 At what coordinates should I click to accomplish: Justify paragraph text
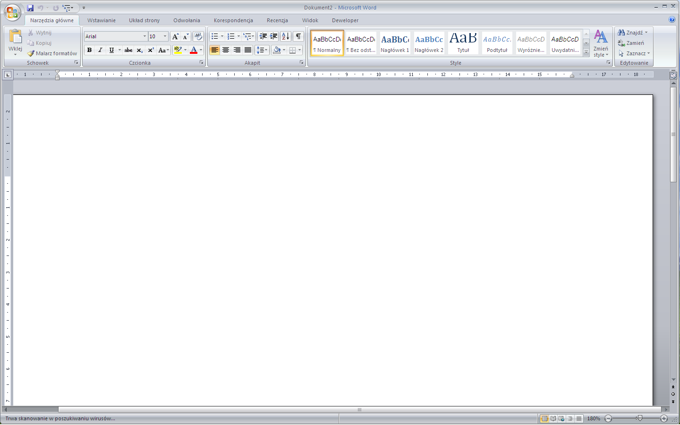pos(248,50)
